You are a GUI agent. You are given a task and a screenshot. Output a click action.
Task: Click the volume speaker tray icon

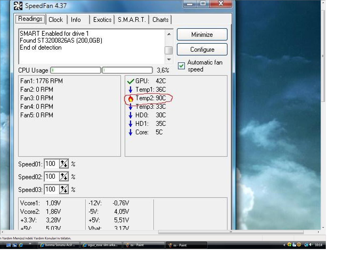[311, 245]
